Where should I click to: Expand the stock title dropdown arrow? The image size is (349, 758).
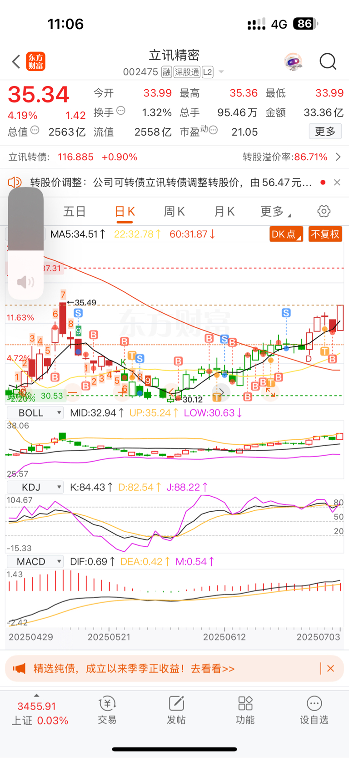tap(221, 72)
